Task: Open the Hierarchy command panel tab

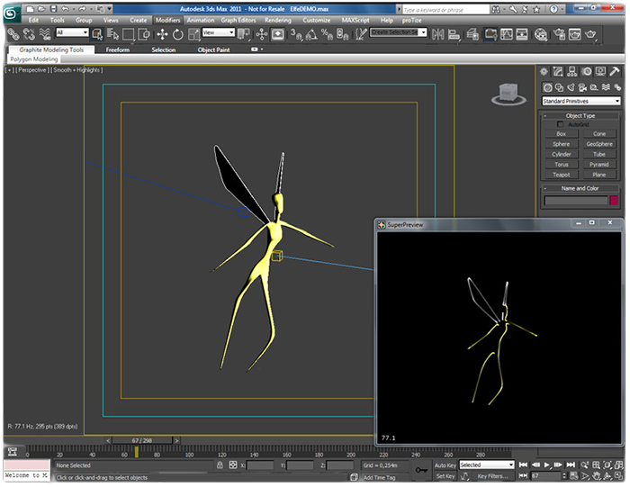Action: coord(572,71)
